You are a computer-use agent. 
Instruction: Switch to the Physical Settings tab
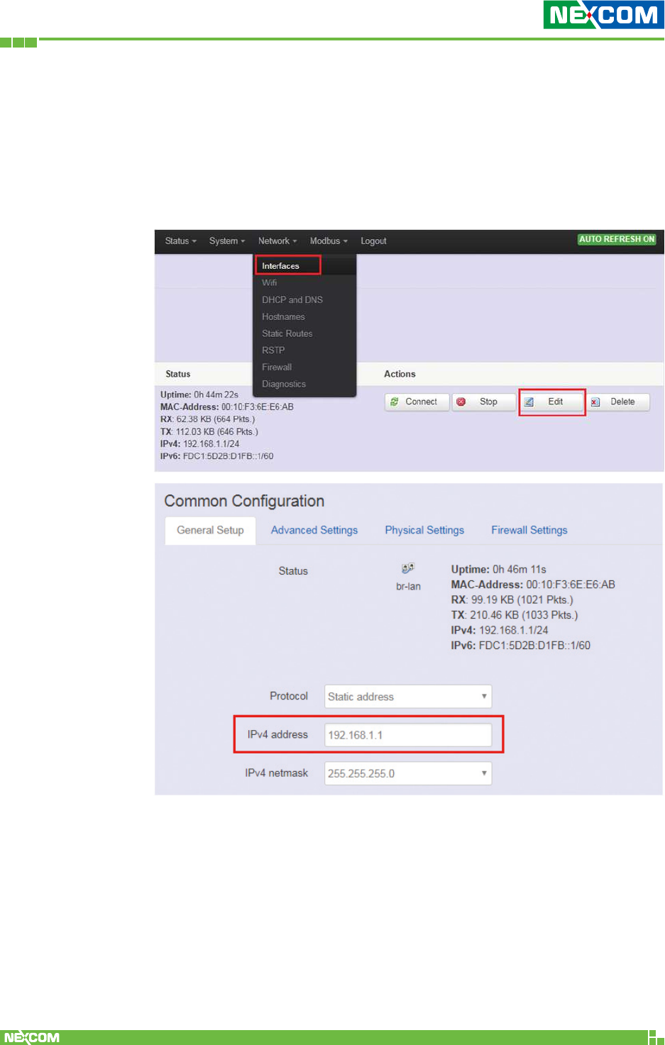[424, 531]
